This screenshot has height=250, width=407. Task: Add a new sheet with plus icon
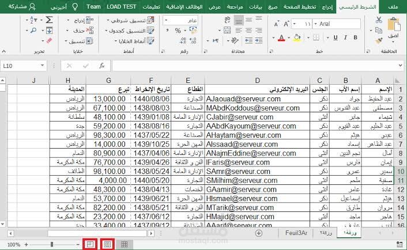[x=258, y=233]
